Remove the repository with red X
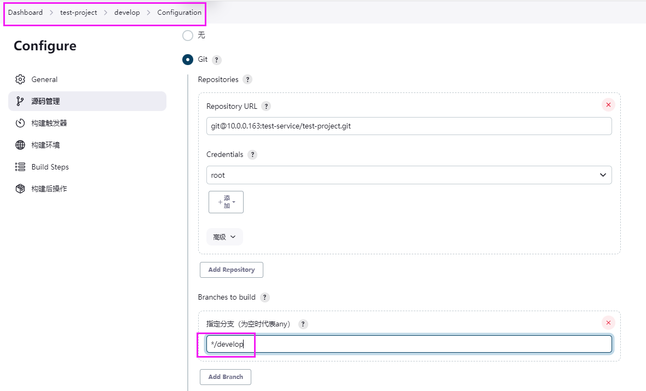646x391 pixels. pyautogui.click(x=609, y=105)
